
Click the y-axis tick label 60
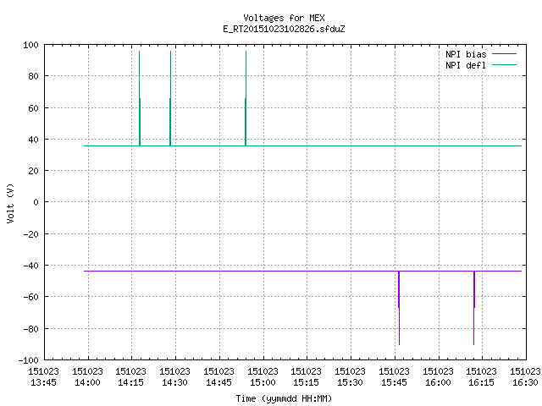33,108
